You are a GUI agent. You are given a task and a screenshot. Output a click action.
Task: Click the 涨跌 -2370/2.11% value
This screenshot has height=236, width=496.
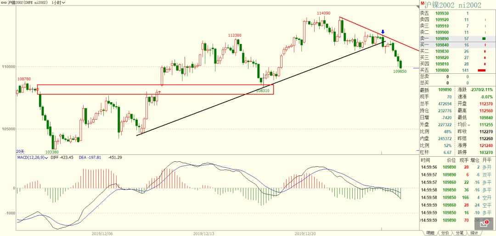point(481,90)
